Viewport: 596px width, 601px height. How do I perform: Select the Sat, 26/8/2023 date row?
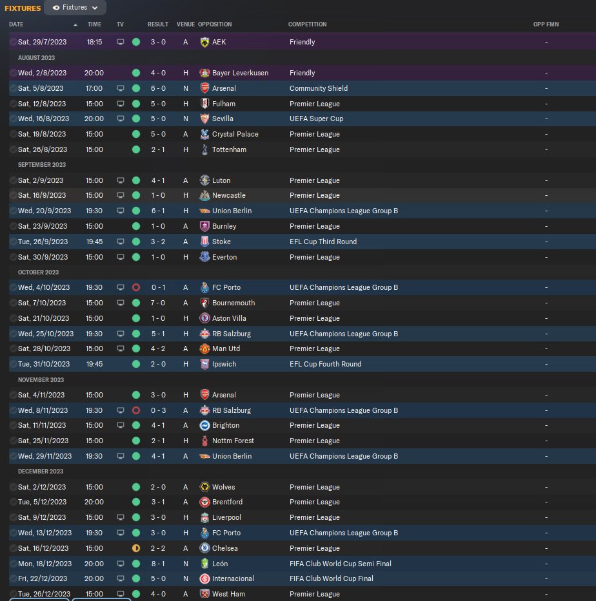[302, 149]
